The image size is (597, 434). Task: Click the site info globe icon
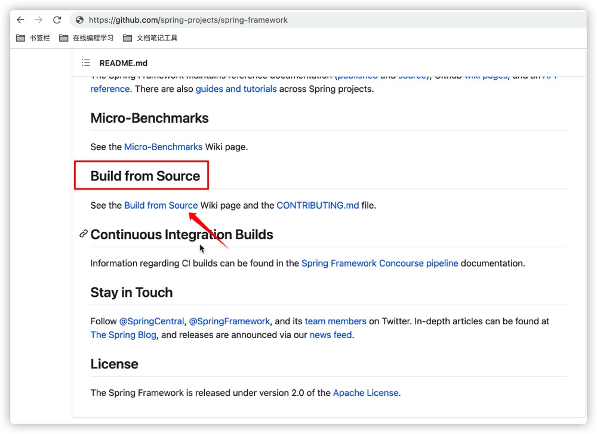click(x=79, y=20)
